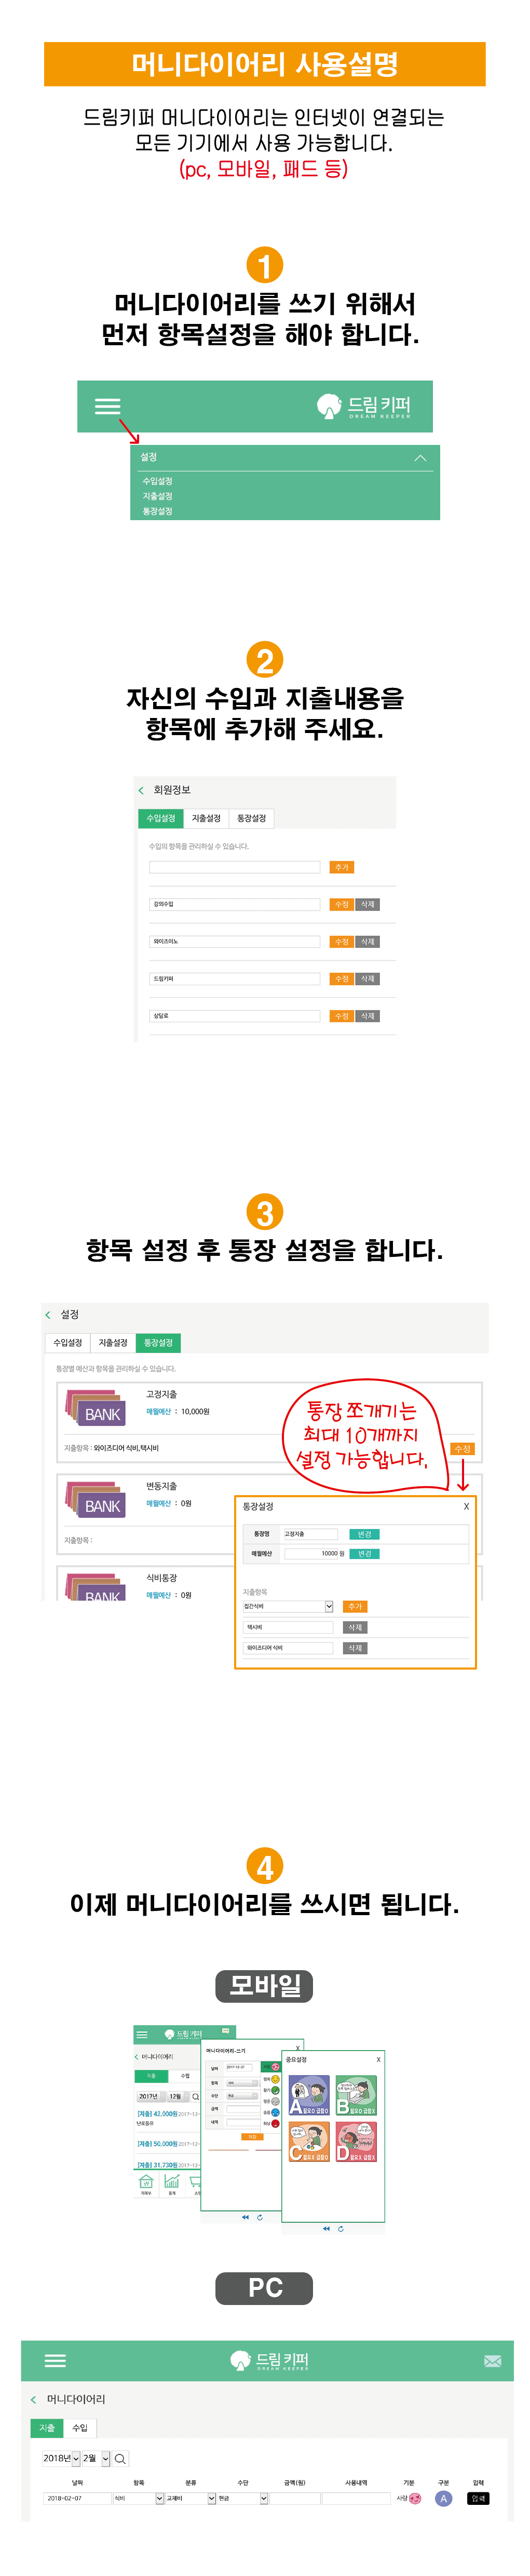Click the black 입력 button
This screenshot has height=2576, width=530.
point(478,2498)
